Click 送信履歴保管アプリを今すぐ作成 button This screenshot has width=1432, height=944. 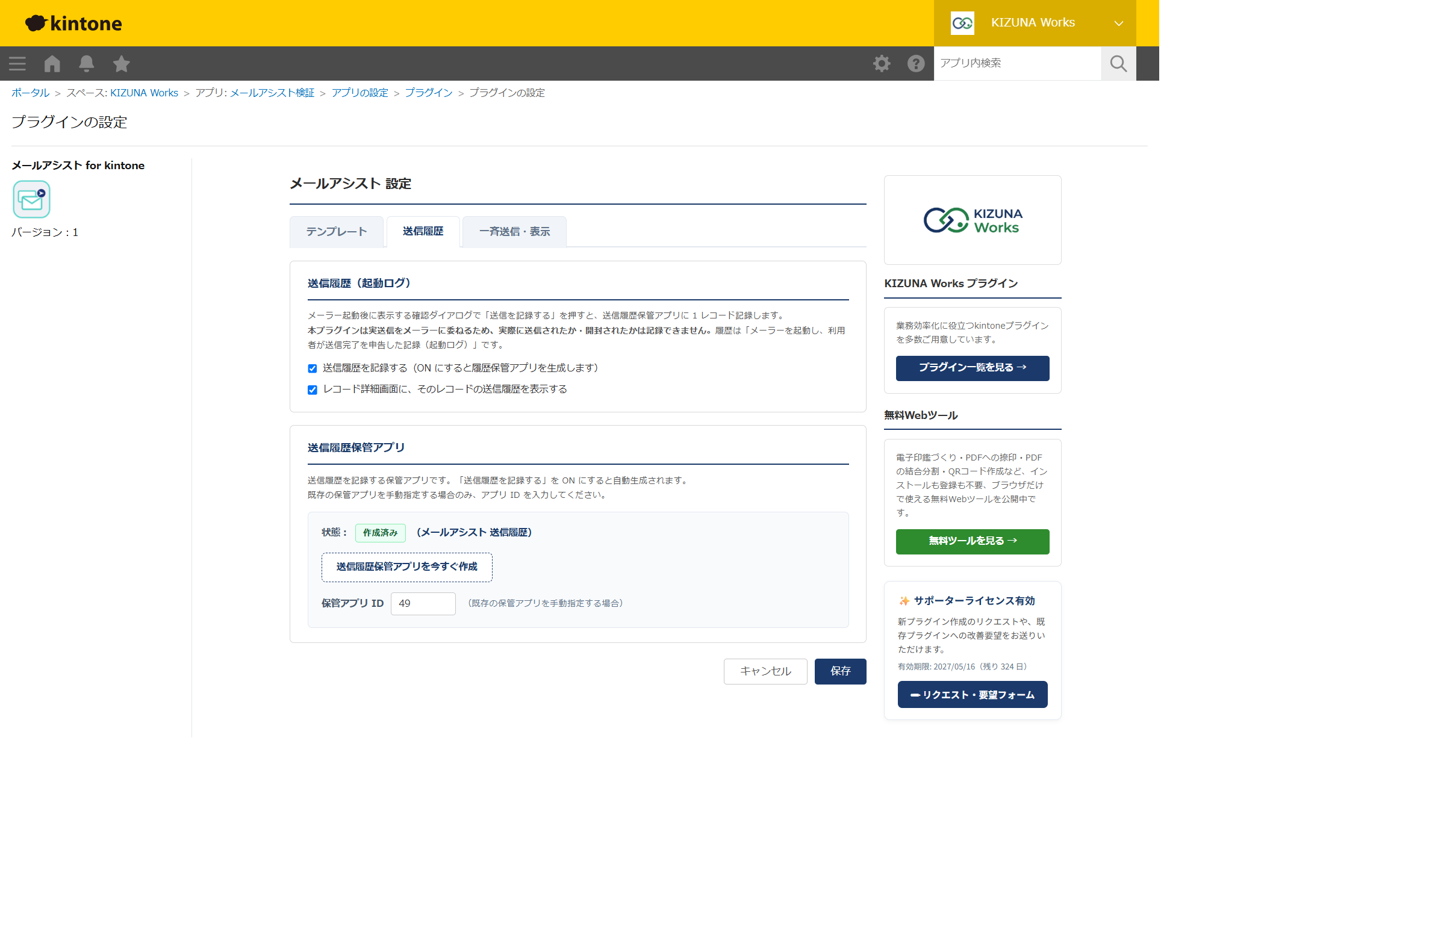pyautogui.click(x=406, y=567)
